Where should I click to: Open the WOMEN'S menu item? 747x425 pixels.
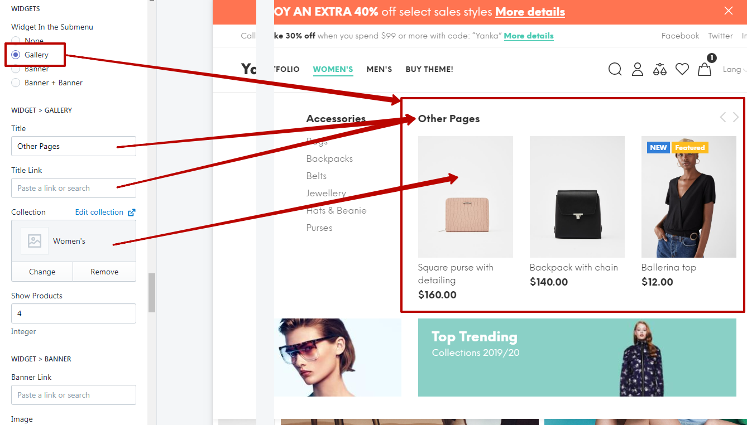click(333, 69)
